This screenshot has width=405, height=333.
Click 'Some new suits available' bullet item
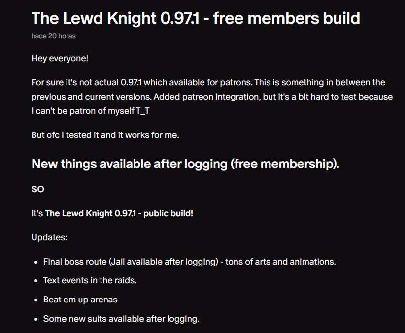point(121,319)
